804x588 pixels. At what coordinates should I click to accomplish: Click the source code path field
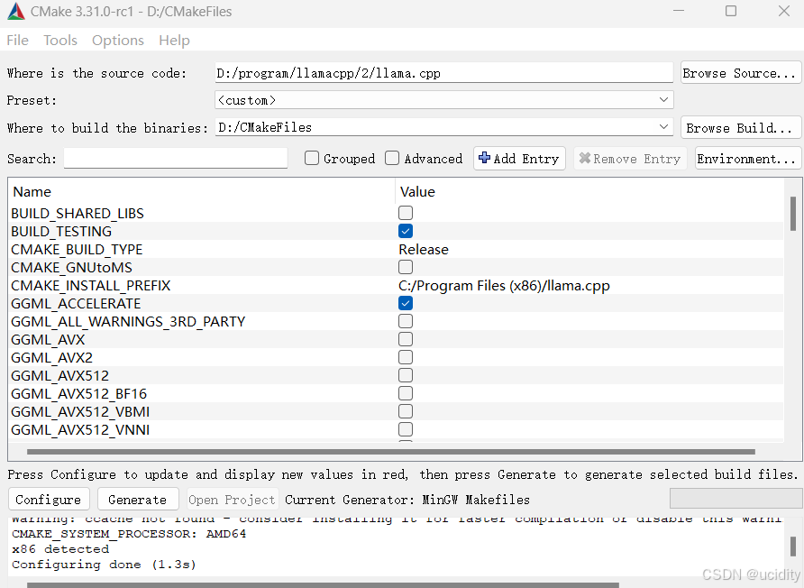coord(444,73)
